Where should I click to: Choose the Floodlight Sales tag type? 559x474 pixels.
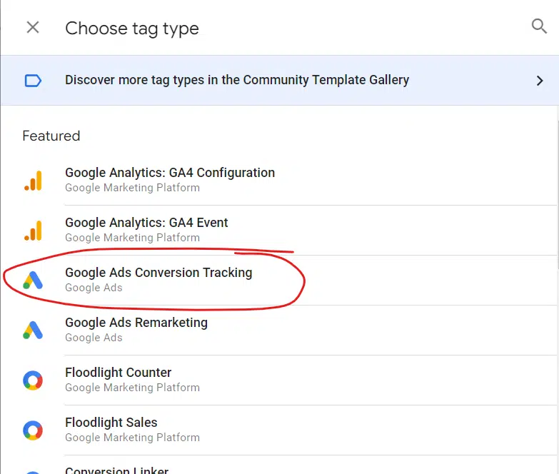pos(111,423)
